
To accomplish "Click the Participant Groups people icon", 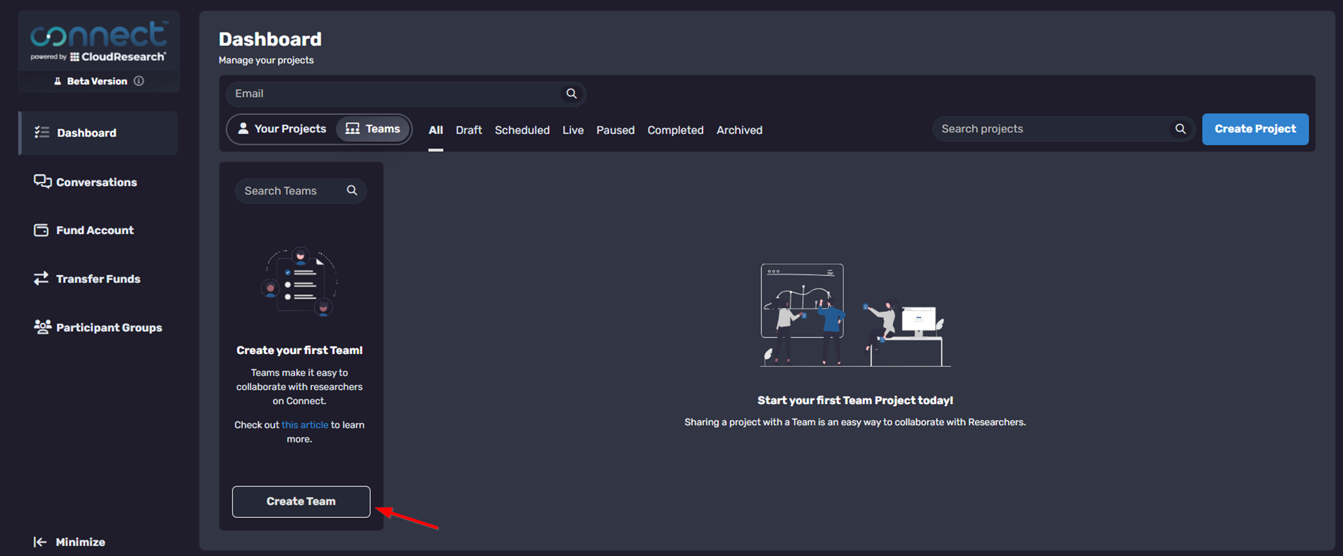I will point(42,327).
